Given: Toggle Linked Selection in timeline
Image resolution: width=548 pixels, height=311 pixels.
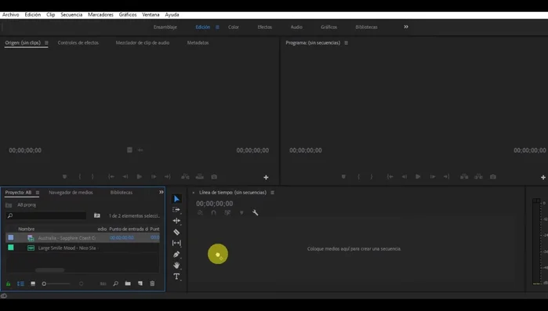Looking at the screenshot, I should (227, 212).
